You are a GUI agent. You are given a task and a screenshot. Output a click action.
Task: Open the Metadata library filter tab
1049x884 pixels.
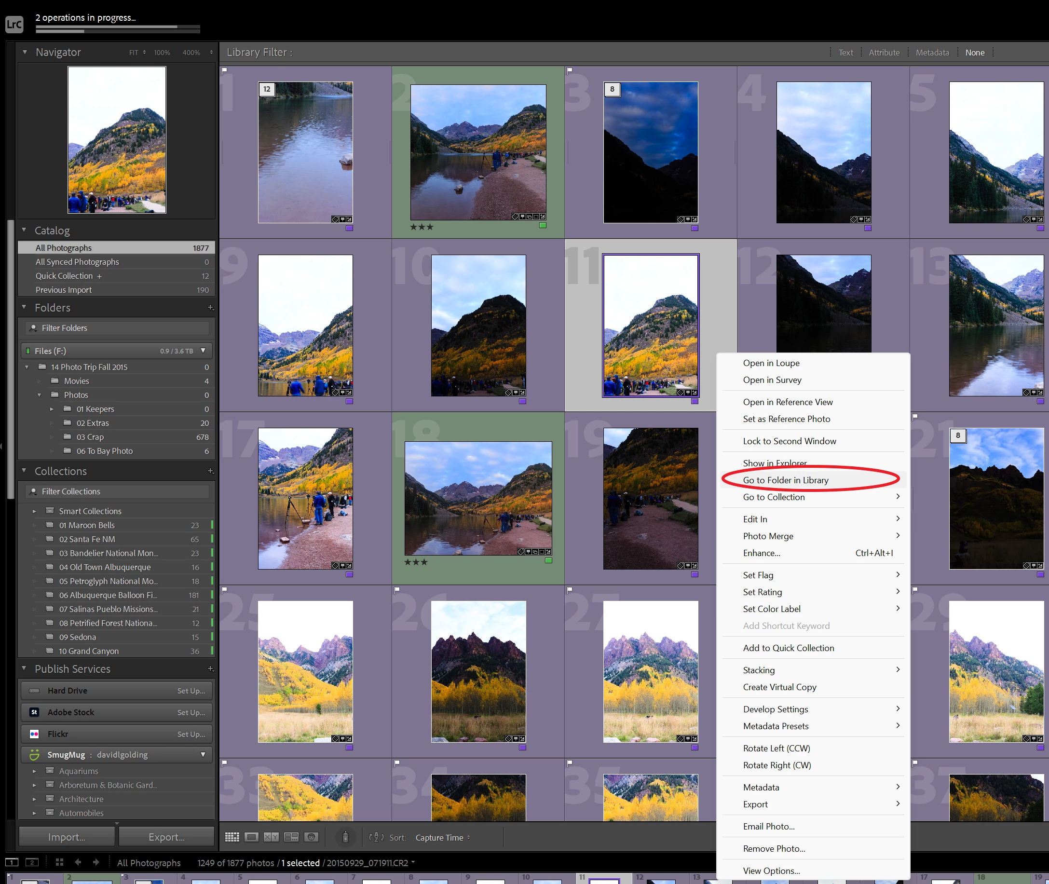pyautogui.click(x=932, y=53)
